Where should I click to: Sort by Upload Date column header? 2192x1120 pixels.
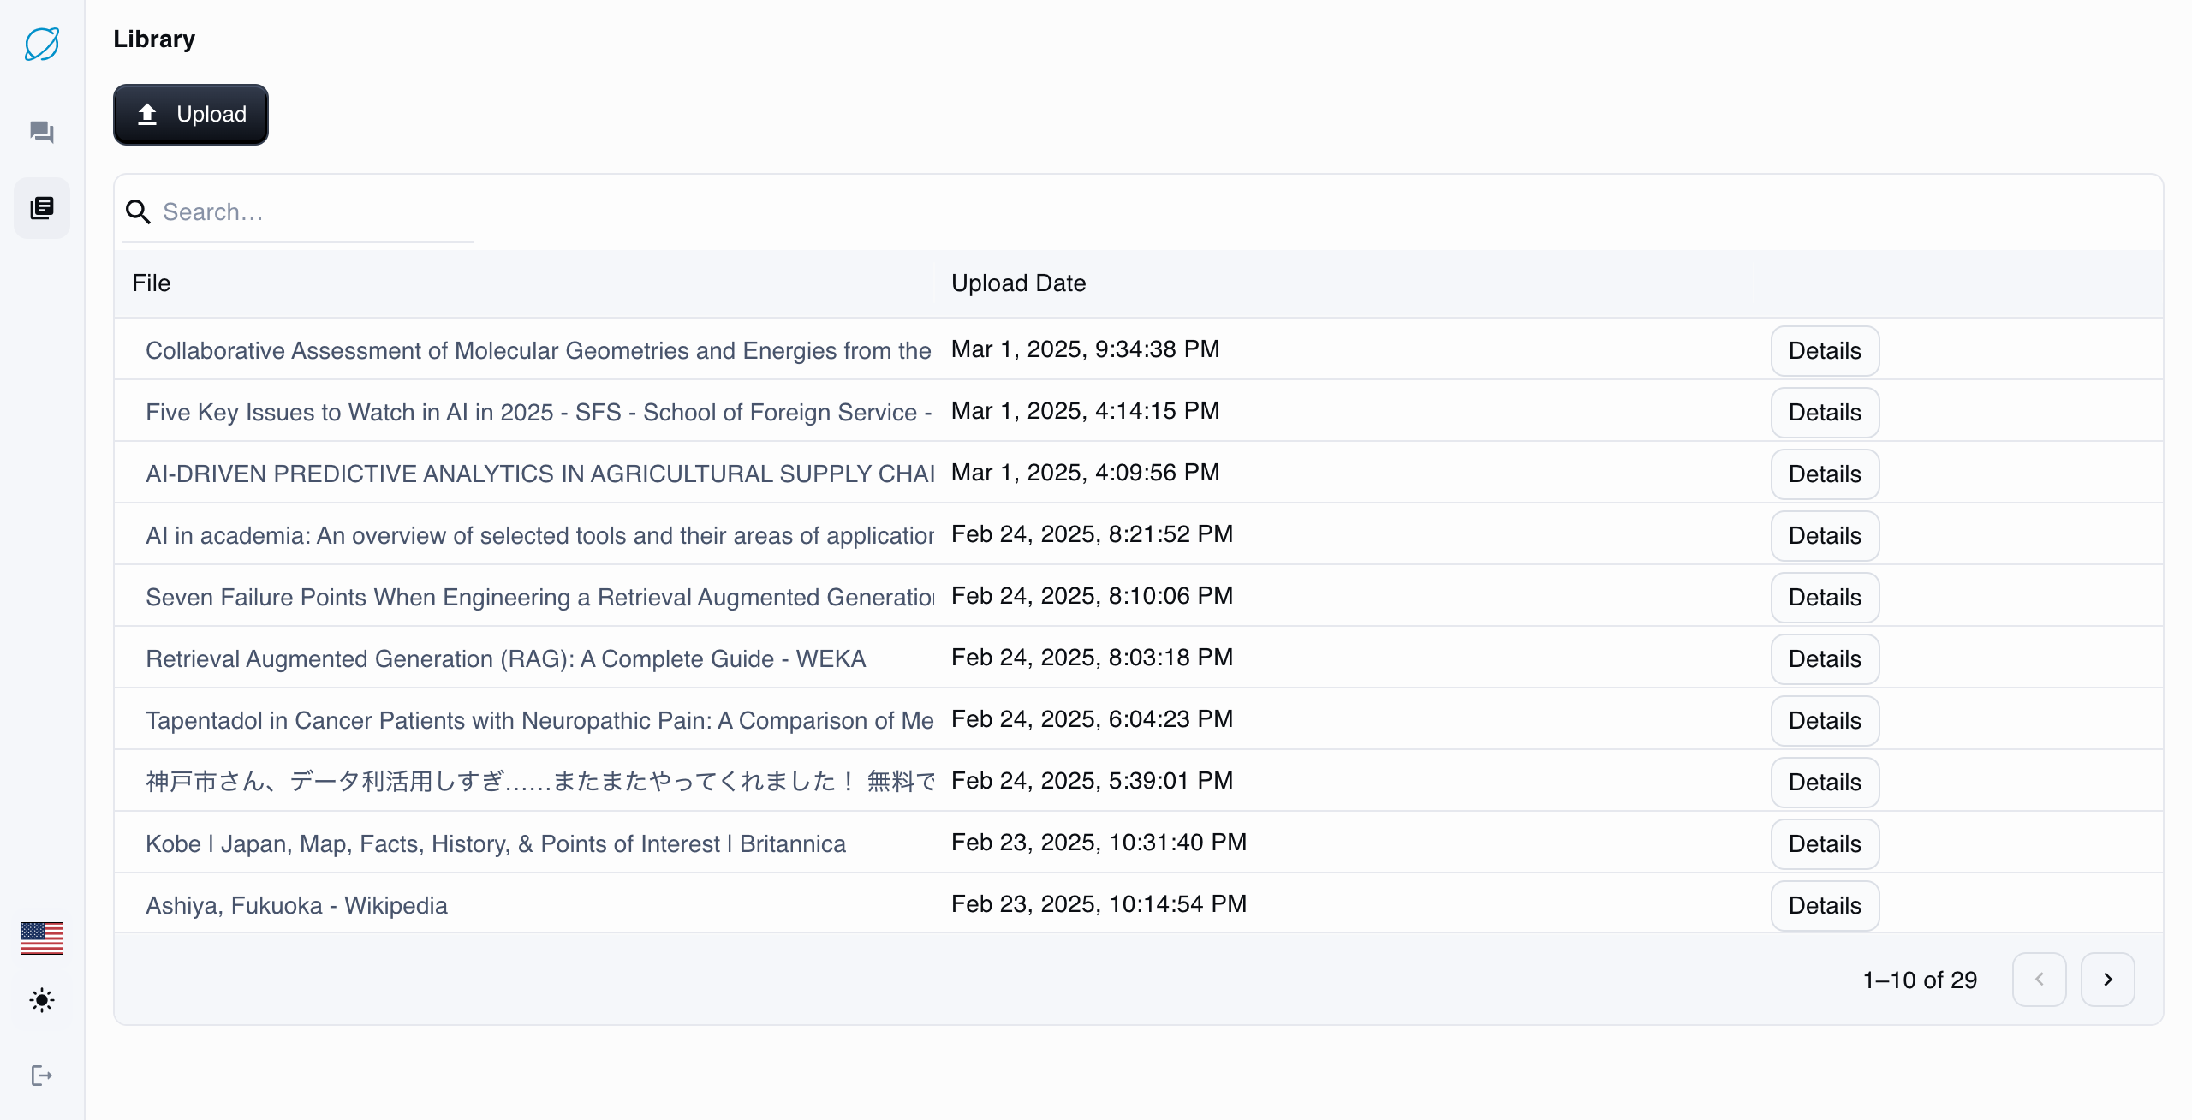pos(1018,283)
